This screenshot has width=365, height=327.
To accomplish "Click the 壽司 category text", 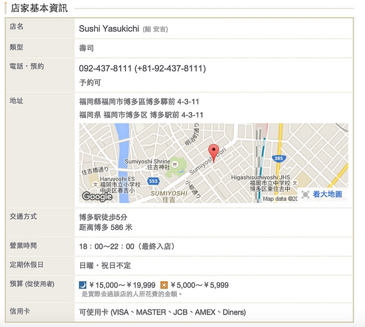I will [x=86, y=48].
